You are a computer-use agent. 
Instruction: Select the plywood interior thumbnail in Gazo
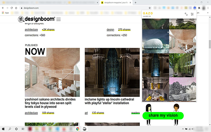point(182,41)
